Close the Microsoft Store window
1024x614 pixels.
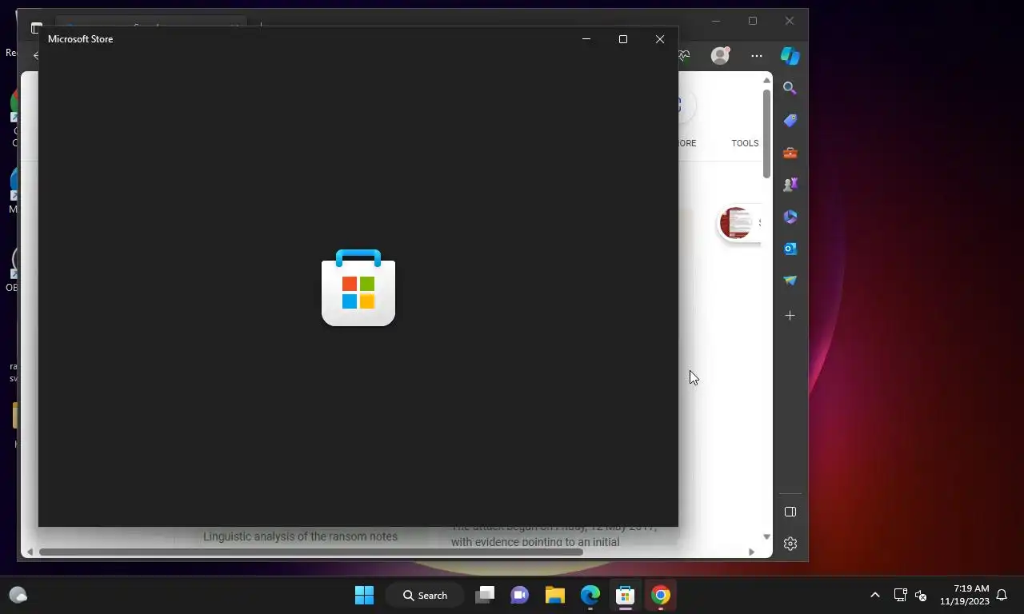pyautogui.click(x=660, y=39)
